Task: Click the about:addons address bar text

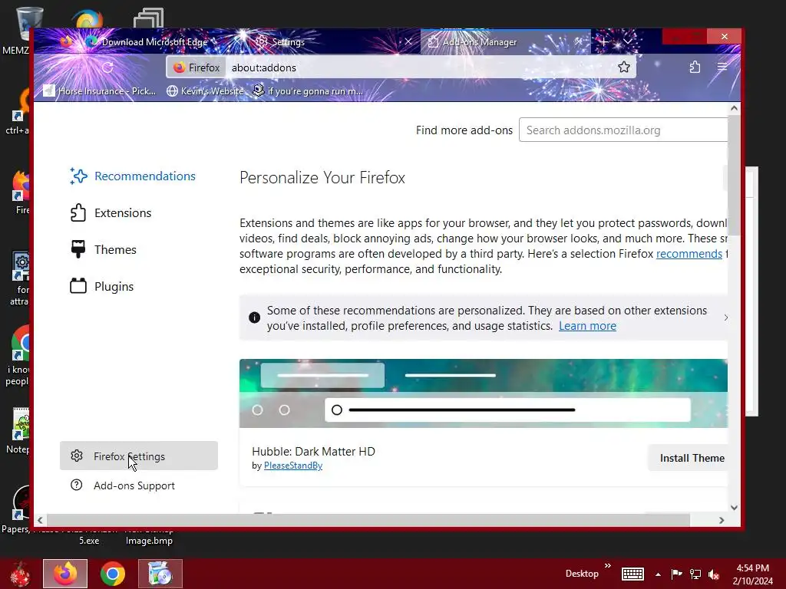Action: coord(264,67)
